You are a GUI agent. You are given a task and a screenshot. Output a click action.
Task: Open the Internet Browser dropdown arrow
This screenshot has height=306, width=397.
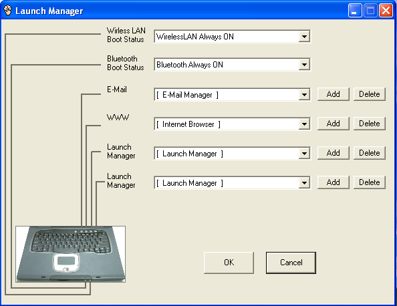[304, 124]
